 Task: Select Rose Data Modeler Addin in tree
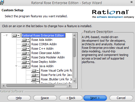(48, 57)
